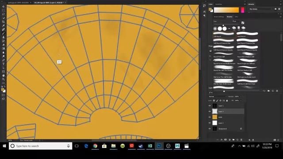Choose the Soft Round brush preset
This screenshot has width=283, height=159.
[224, 34]
